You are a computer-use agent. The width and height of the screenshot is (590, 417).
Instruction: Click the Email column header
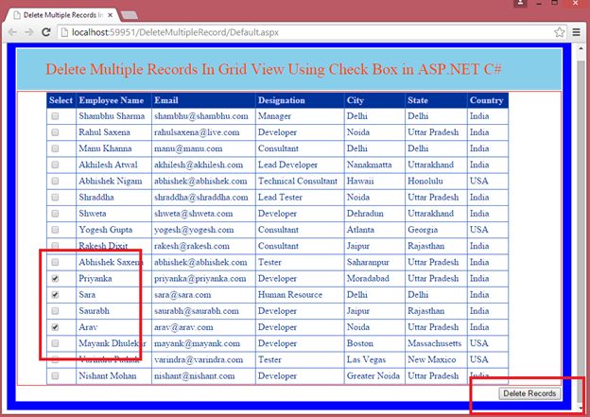coord(203,100)
